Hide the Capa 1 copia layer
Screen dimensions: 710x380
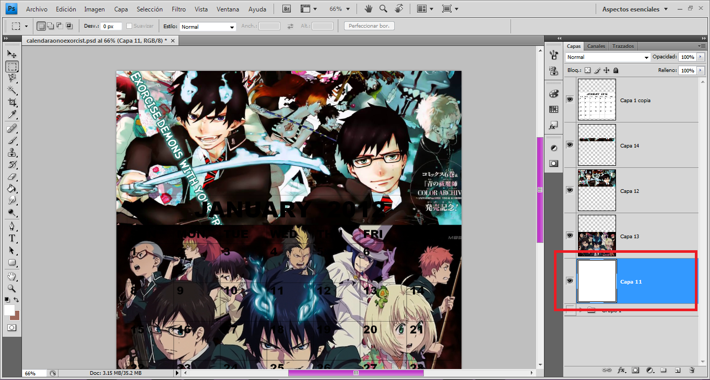570,99
